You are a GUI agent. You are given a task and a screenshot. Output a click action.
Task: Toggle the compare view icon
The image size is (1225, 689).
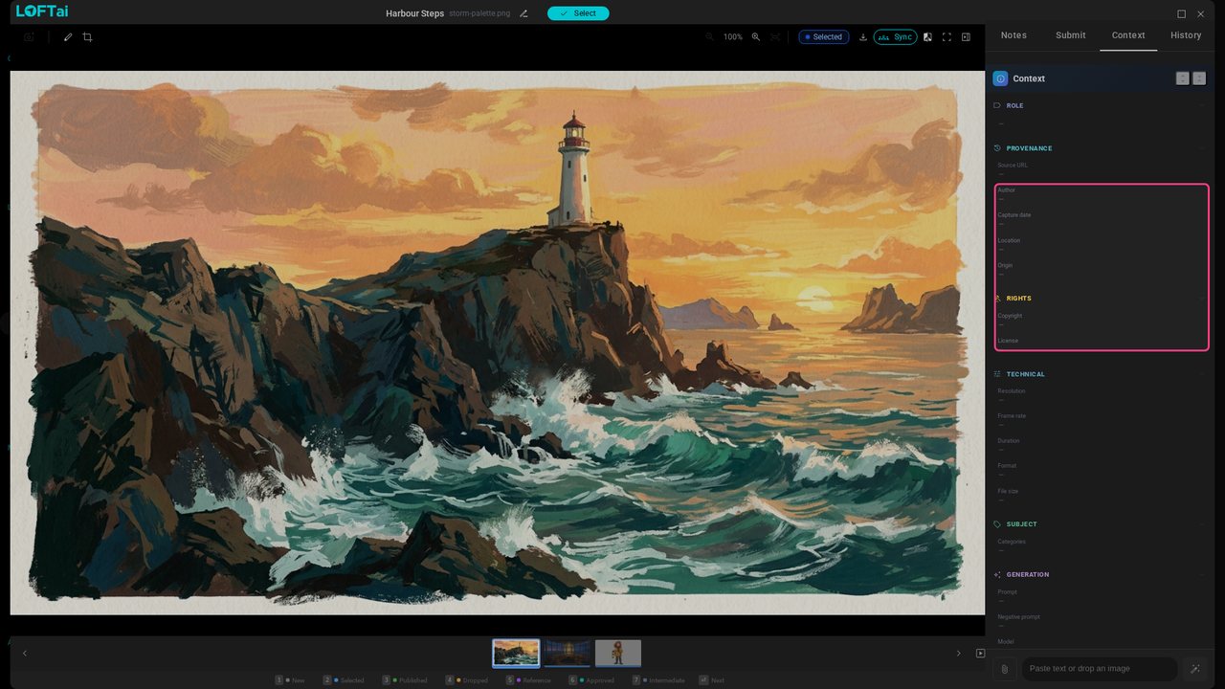(927, 37)
